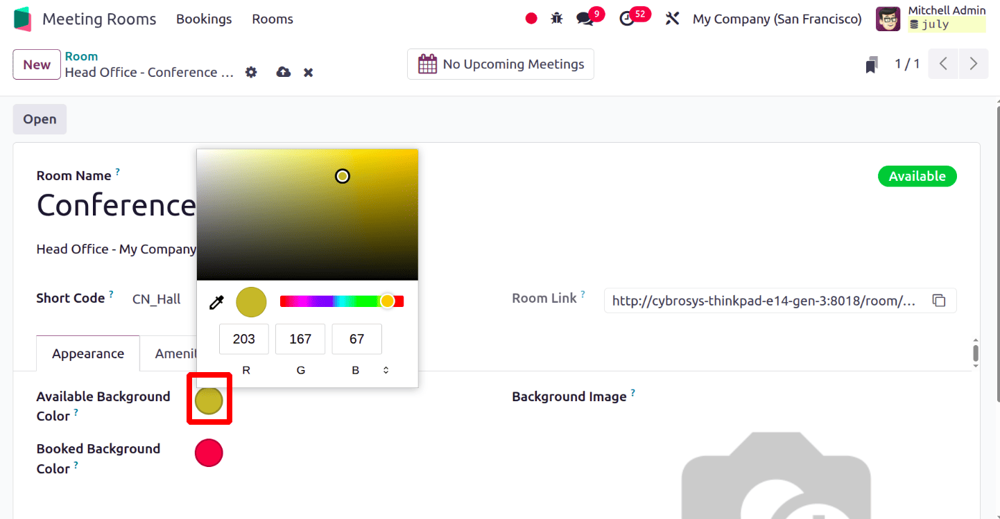Click the Open button
1000x519 pixels.
[x=40, y=119]
